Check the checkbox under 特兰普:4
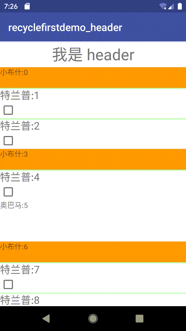Screen dimensions: 186x331 8,192
